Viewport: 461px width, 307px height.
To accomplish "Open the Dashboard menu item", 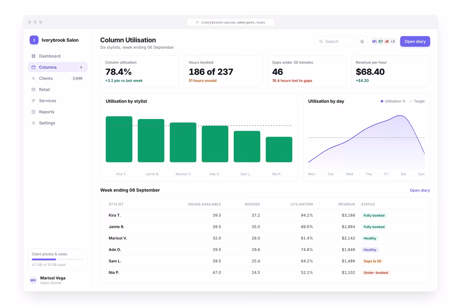I will tap(58, 56).
